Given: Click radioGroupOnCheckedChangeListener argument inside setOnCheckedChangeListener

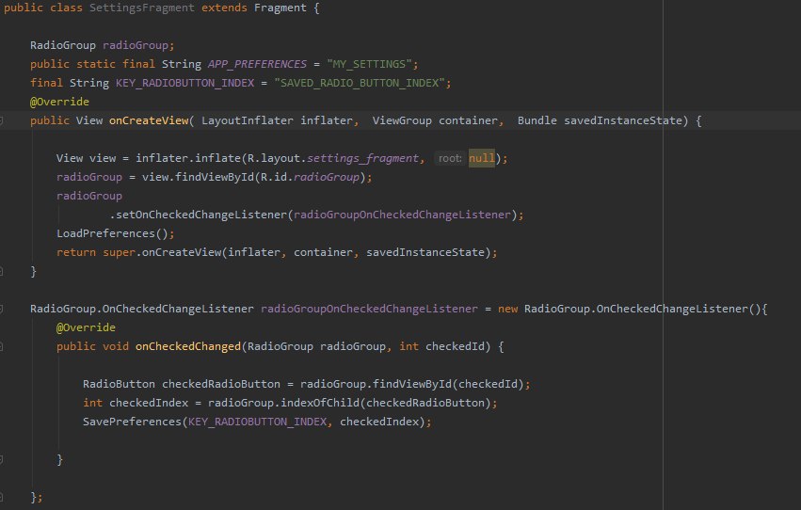Looking at the screenshot, I should click(x=402, y=215).
